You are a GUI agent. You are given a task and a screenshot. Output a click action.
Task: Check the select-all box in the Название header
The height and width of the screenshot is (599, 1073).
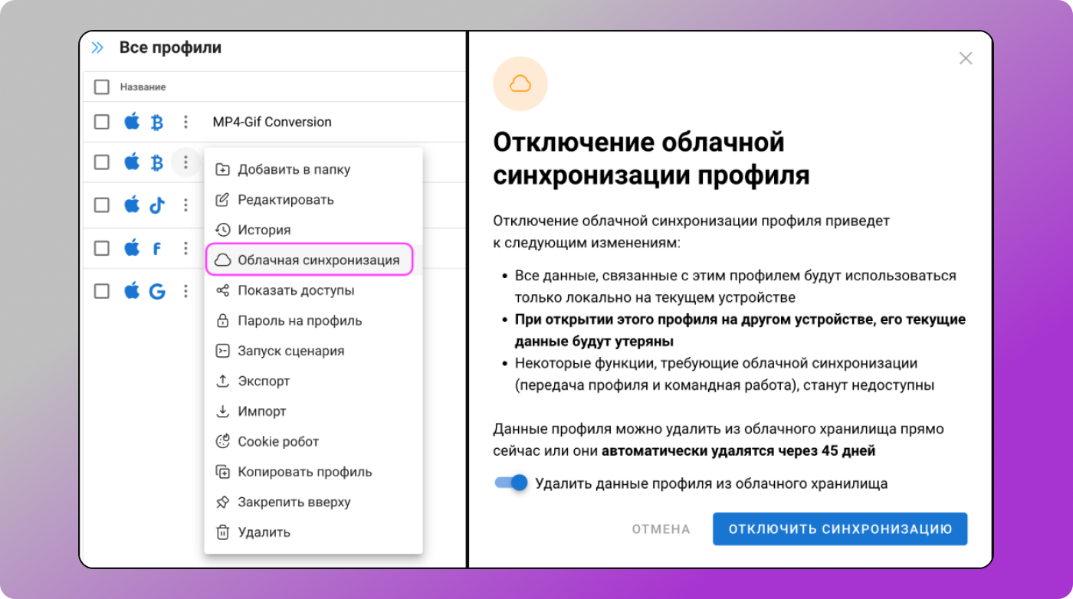tap(101, 87)
